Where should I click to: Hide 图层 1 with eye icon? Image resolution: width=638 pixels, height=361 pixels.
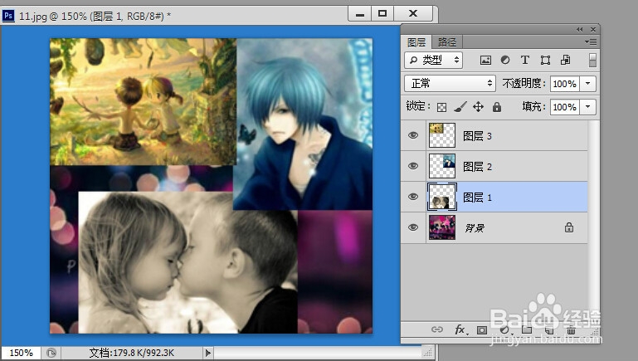coord(413,197)
